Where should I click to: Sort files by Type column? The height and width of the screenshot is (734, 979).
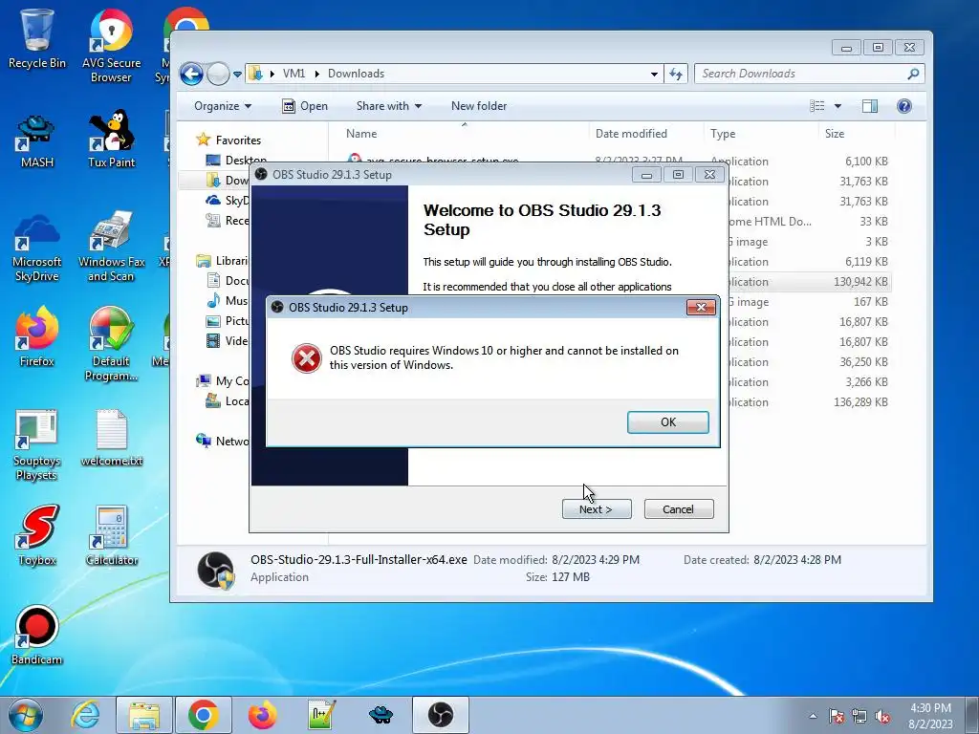click(x=760, y=134)
